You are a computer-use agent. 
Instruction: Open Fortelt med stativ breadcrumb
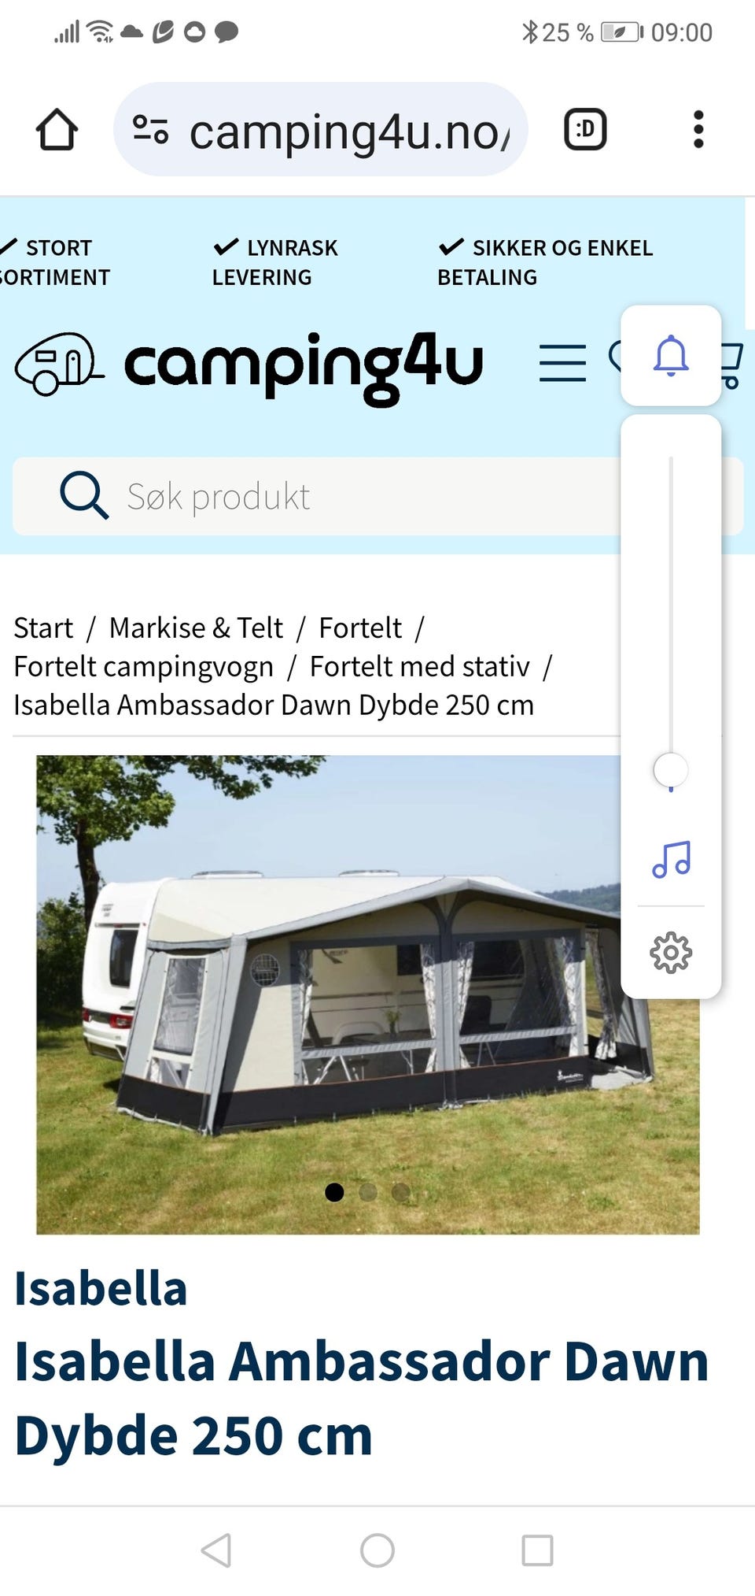tap(419, 667)
